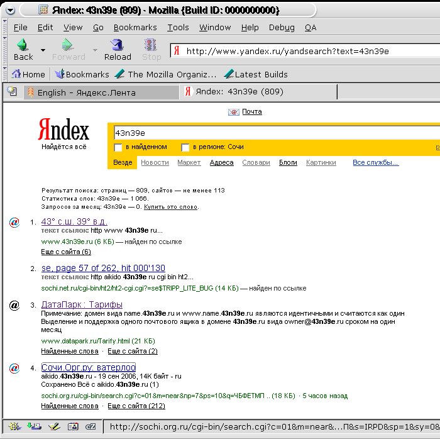Select the Везде search tab
This screenshot has width=440, height=439.
pos(123,162)
